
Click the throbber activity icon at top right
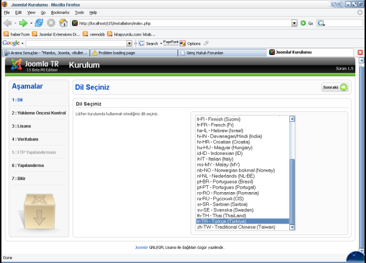tap(360, 13)
